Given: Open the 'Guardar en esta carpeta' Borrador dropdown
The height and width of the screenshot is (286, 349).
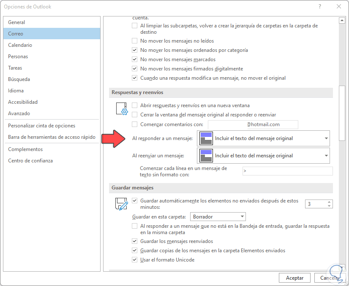Looking at the screenshot, I should (x=242, y=216).
